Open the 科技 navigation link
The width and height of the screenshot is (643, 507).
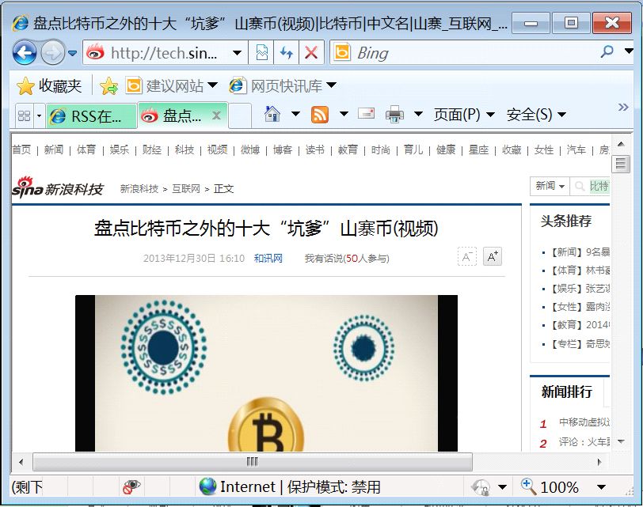(185, 150)
